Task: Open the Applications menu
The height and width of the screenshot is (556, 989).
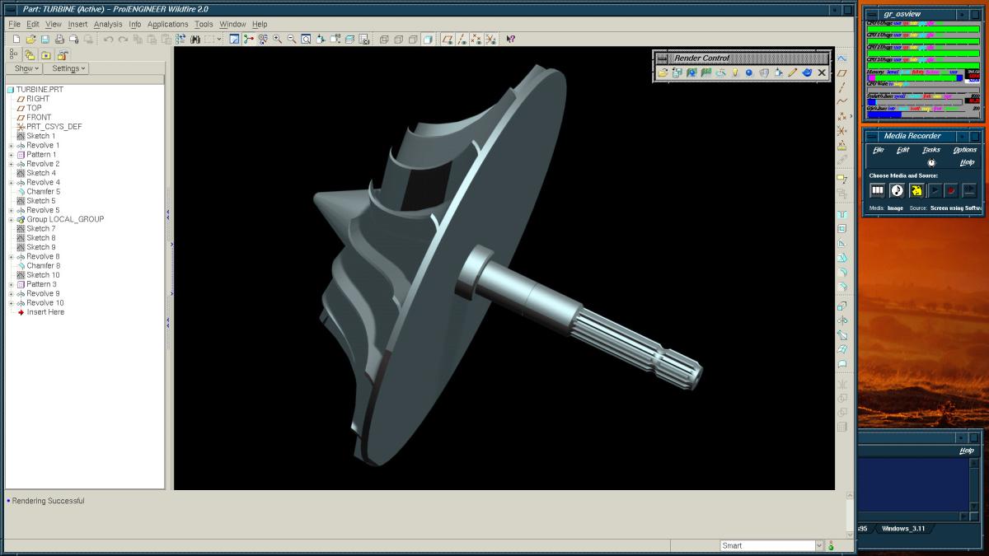Action: pos(167,25)
